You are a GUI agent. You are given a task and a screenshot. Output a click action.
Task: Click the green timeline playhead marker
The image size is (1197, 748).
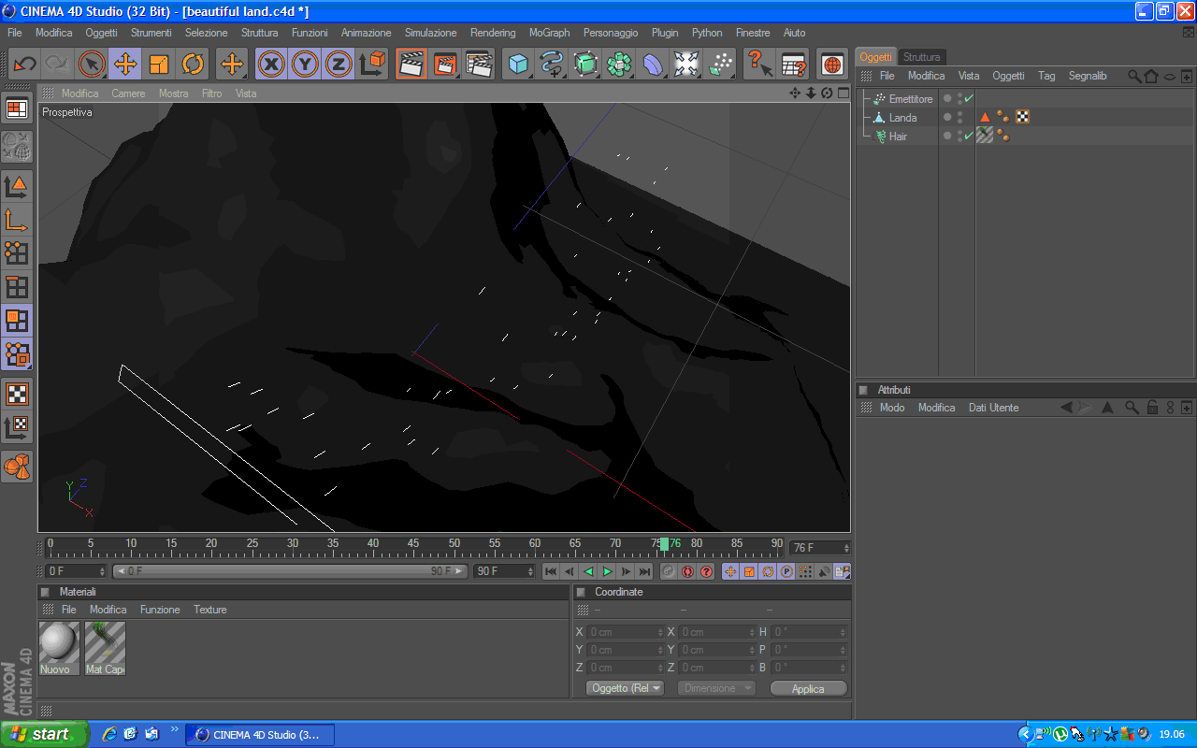click(664, 544)
